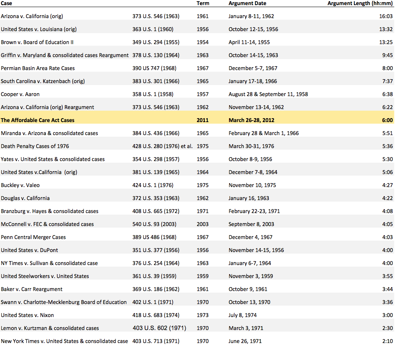This screenshot has height=345, width=395.
Task: Click term '2003' in McConnell row
Action: (x=203, y=224)
